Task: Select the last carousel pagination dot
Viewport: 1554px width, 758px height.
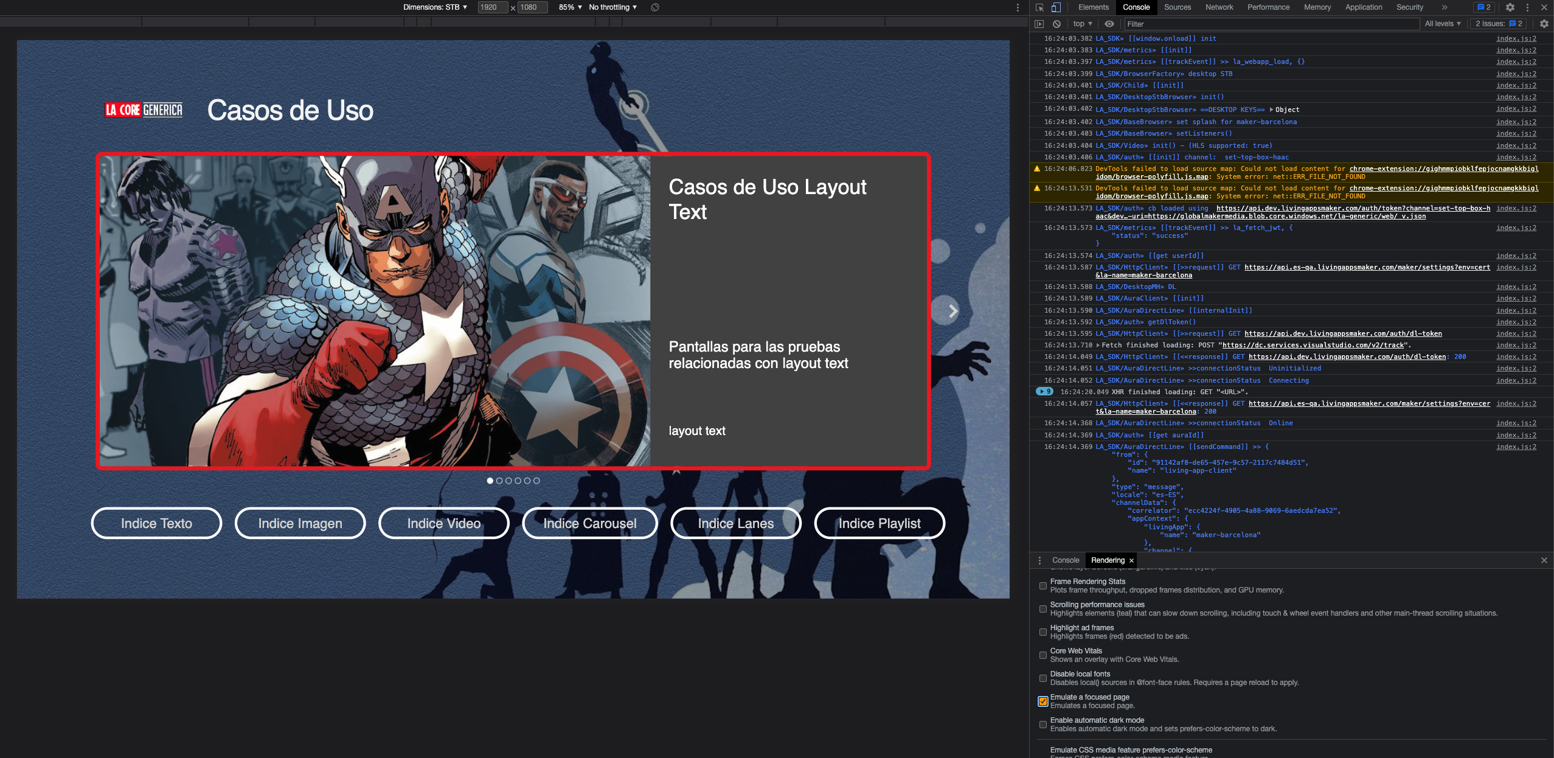Action: pos(536,481)
